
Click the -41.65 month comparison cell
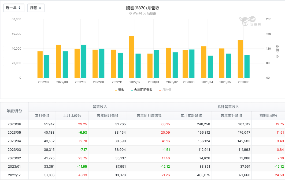[72, 167]
